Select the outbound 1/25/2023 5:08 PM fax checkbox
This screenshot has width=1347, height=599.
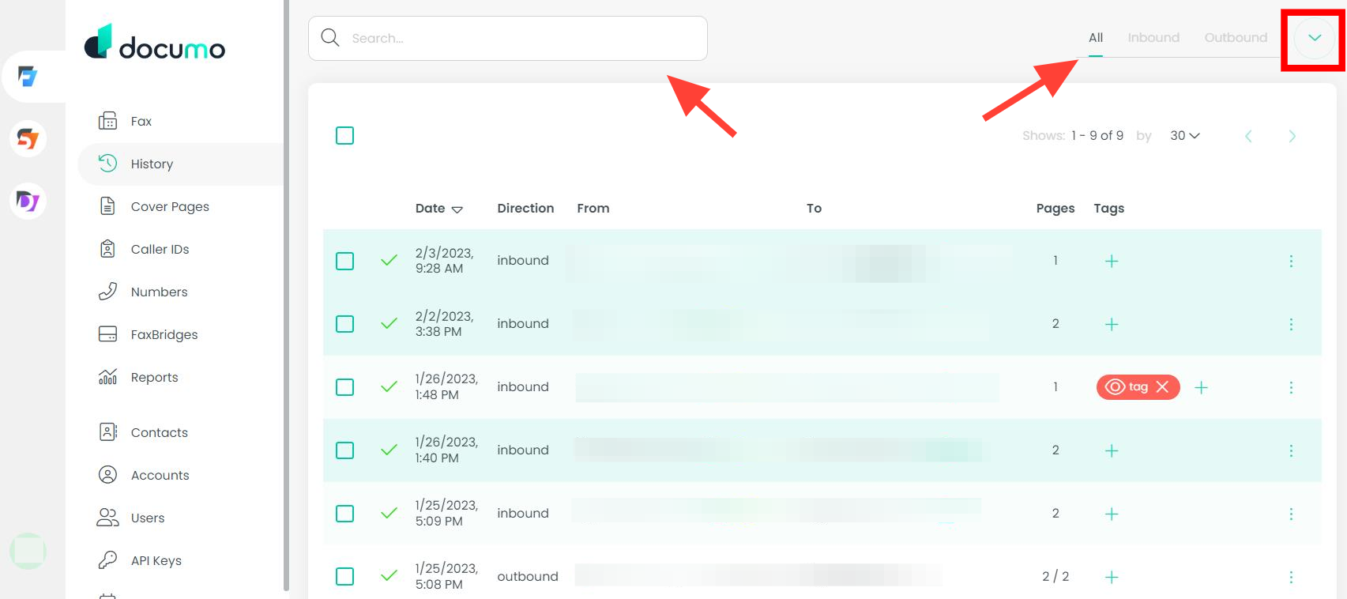(344, 577)
